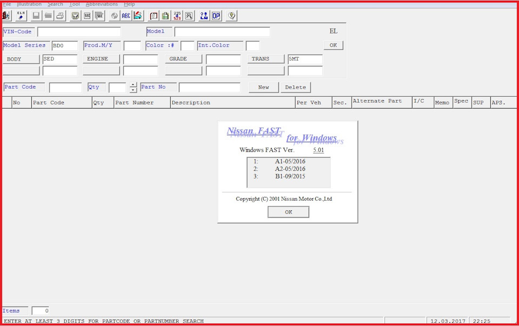This screenshot has width=519, height=326.
Task: Click the printer toolbar icon
Action: coord(60,16)
